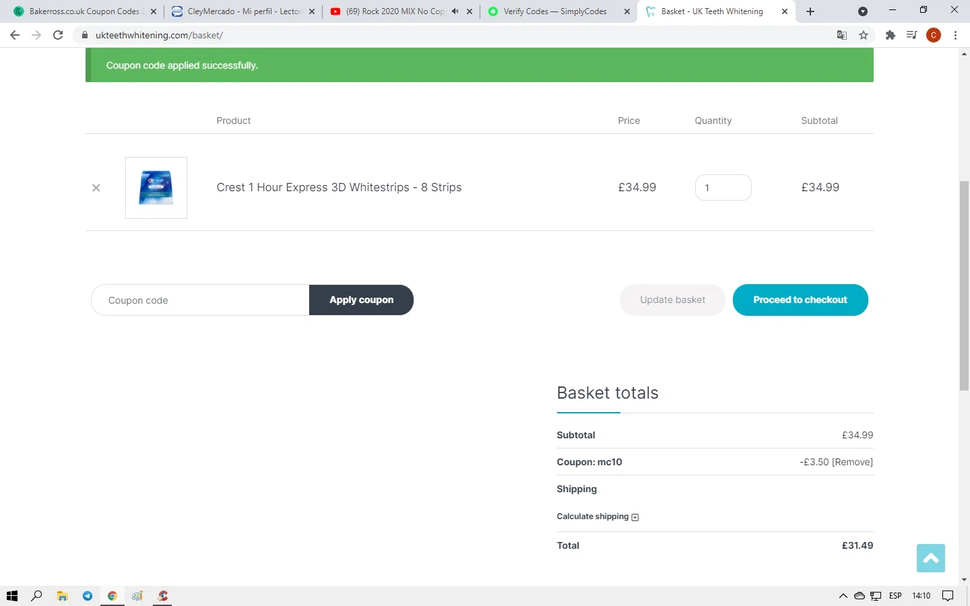970x606 pixels.
Task: Click the Coupon code input field
Action: [x=200, y=300]
